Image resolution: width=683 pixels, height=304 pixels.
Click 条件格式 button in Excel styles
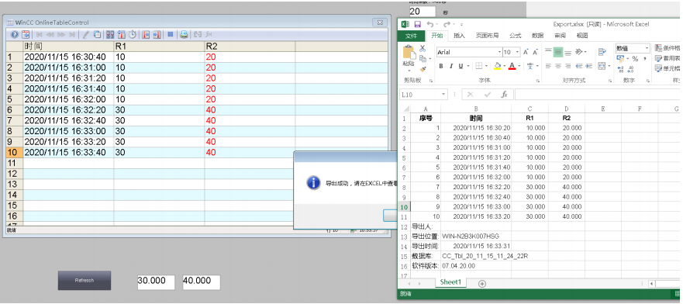tap(668, 47)
